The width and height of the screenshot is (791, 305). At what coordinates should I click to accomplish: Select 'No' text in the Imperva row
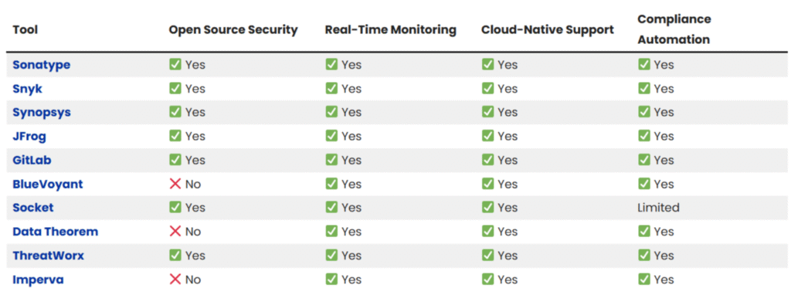click(x=192, y=280)
